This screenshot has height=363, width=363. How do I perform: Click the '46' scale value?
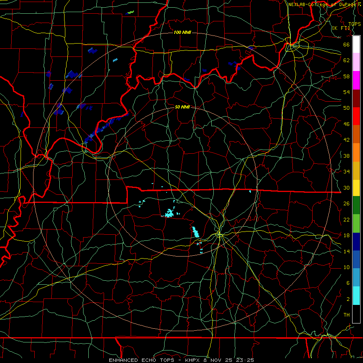[x=346, y=124]
